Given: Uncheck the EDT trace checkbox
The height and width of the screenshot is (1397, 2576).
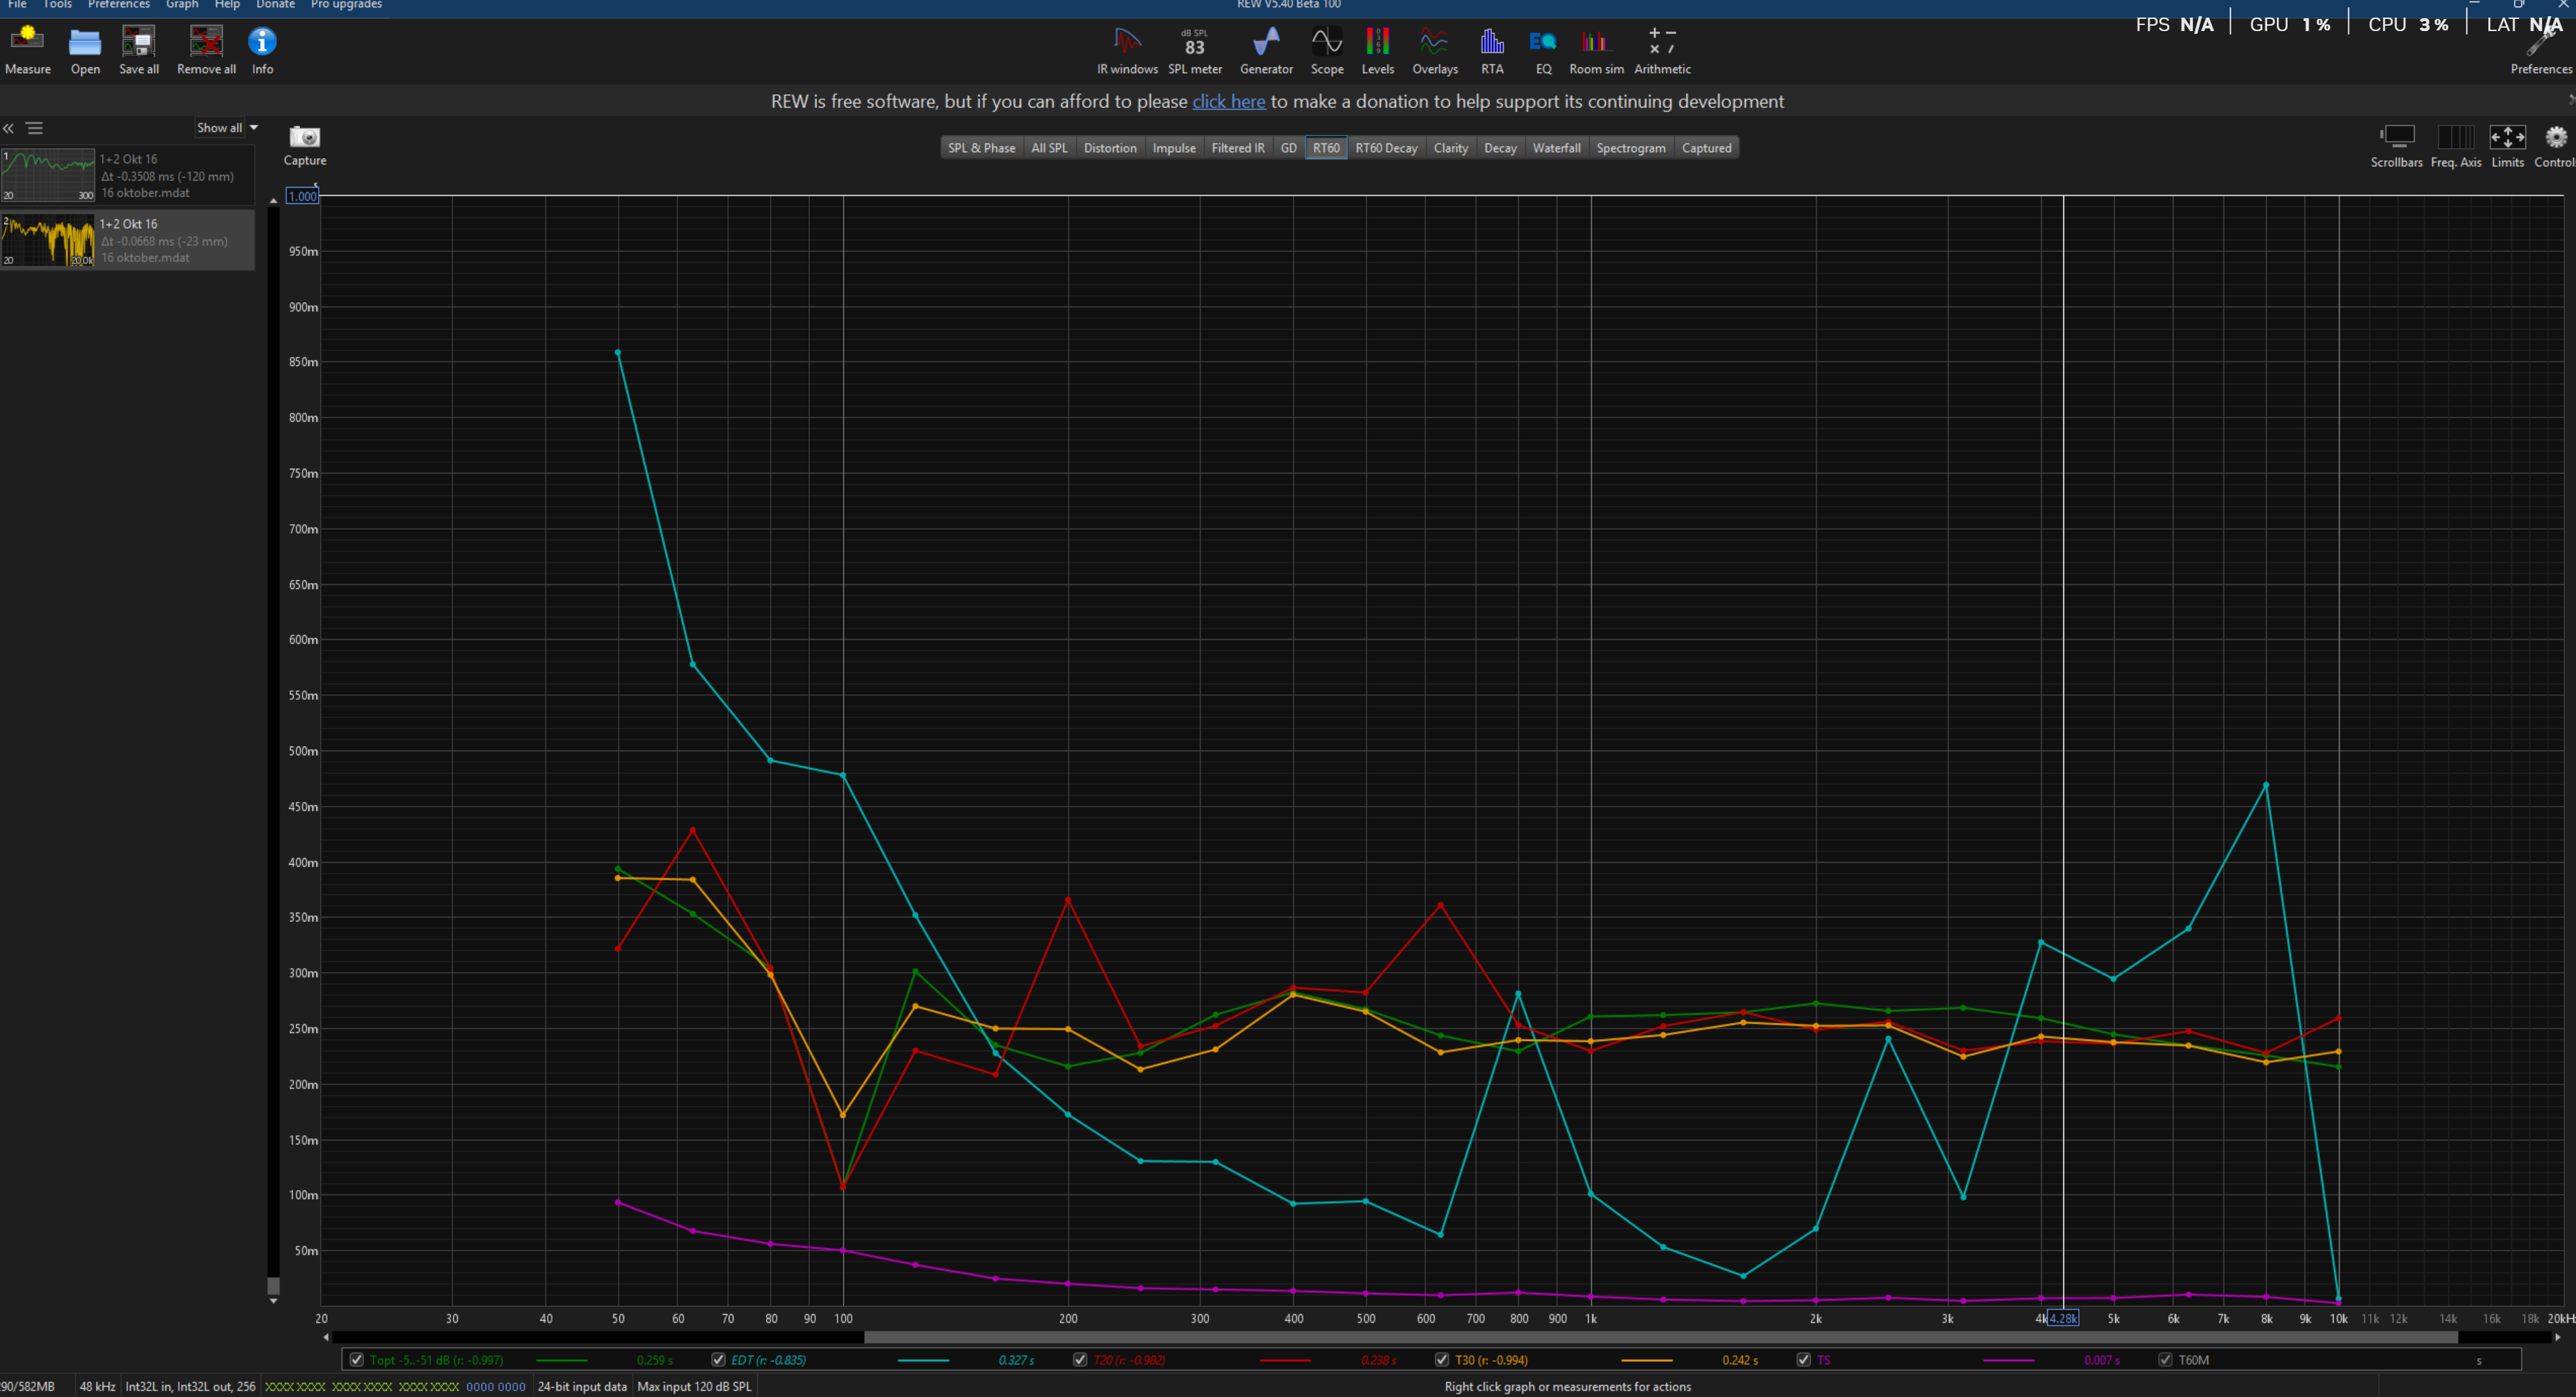Looking at the screenshot, I should point(718,1359).
